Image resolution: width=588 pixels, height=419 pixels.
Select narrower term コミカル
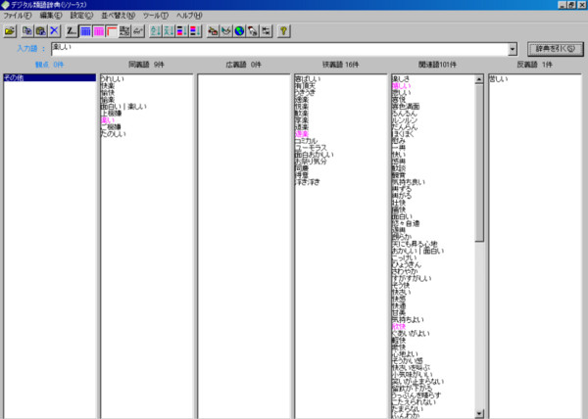coord(306,141)
